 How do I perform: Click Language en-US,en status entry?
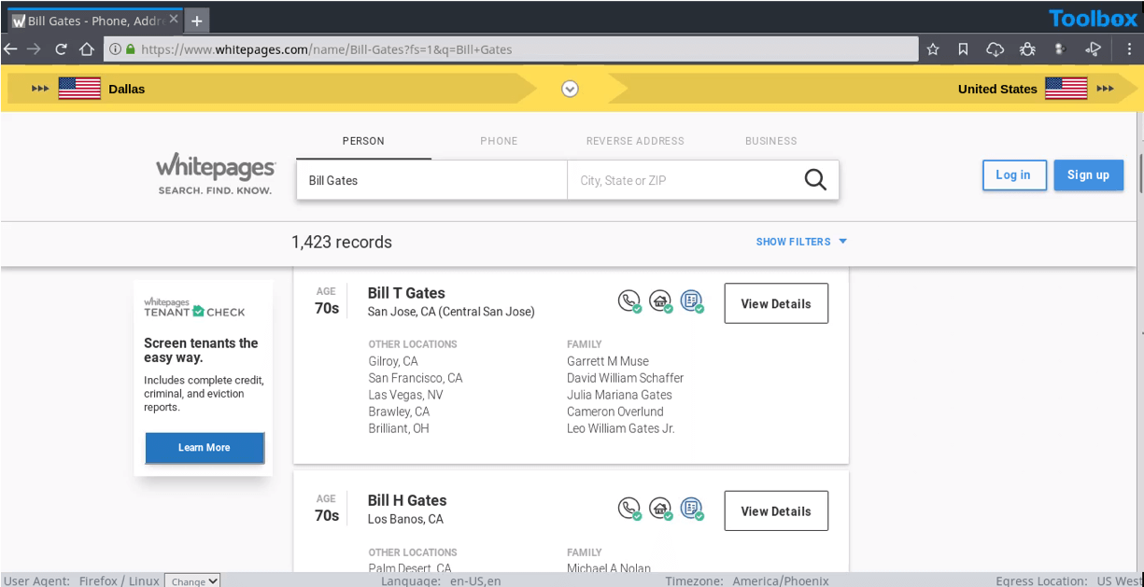click(x=441, y=580)
